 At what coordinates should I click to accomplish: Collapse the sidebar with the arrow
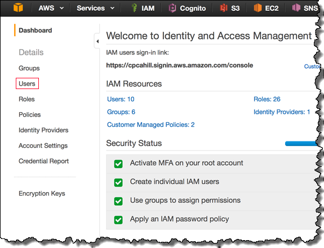97,41
